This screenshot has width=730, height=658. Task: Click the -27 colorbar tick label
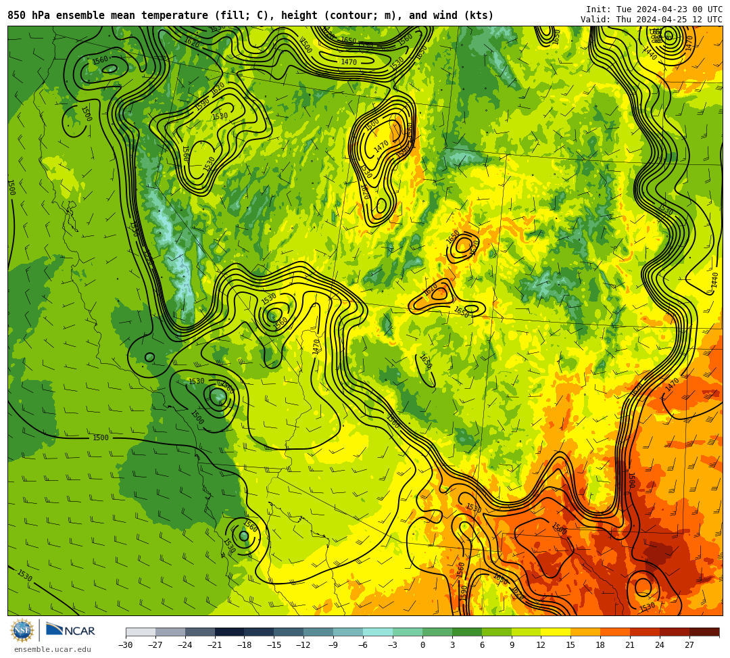(x=155, y=645)
